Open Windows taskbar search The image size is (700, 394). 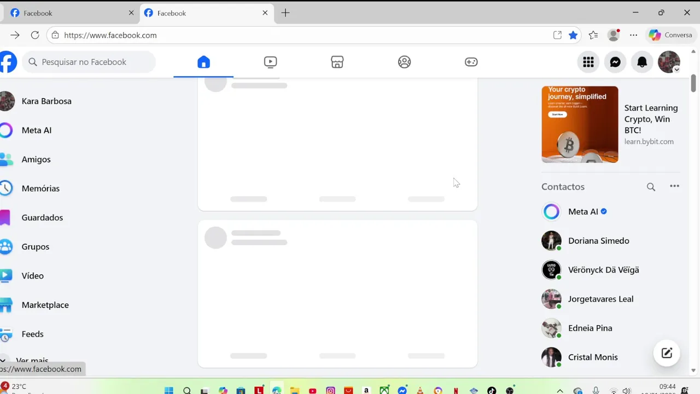click(x=187, y=391)
